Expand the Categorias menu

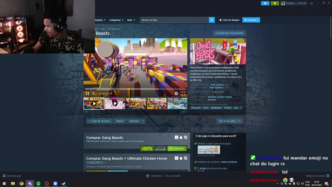coord(116,20)
